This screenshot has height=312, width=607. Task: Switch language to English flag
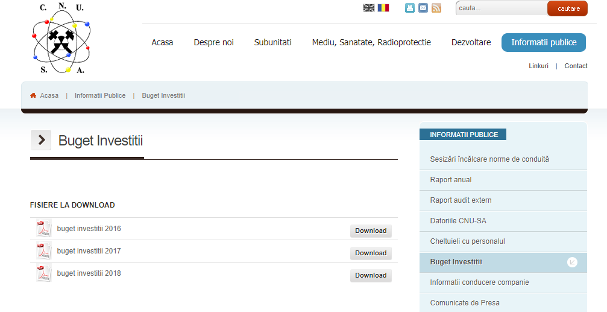pyautogui.click(x=369, y=8)
